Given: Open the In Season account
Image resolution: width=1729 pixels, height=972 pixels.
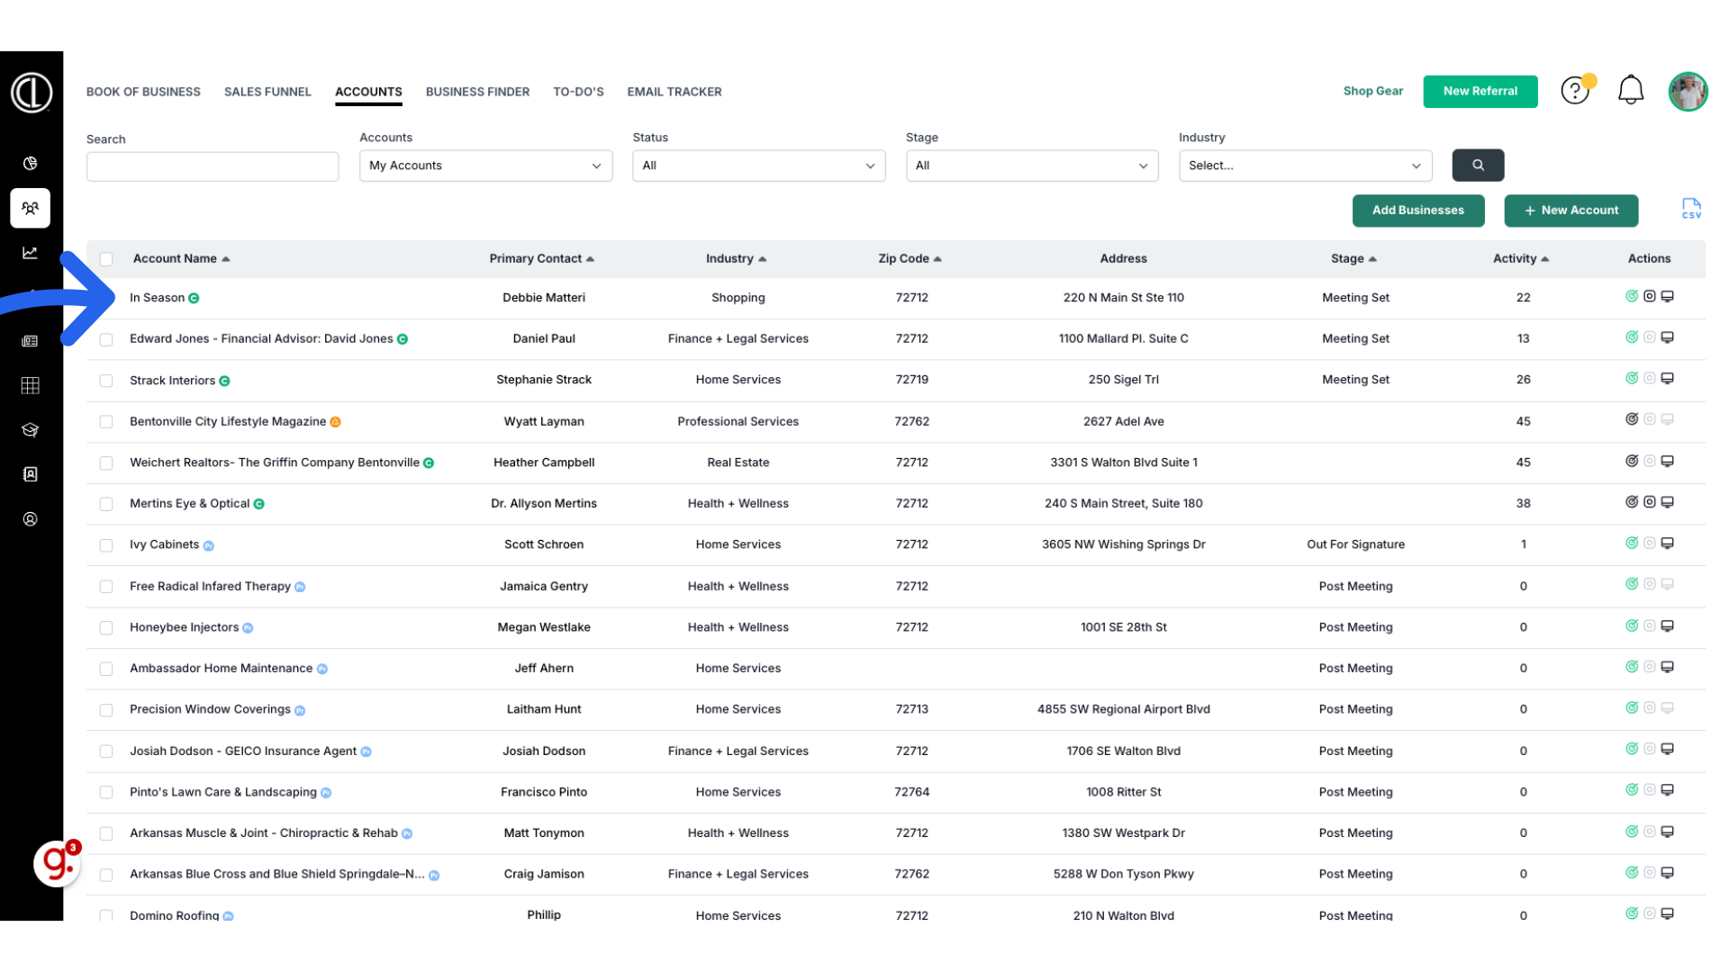Looking at the screenshot, I should pos(157,298).
